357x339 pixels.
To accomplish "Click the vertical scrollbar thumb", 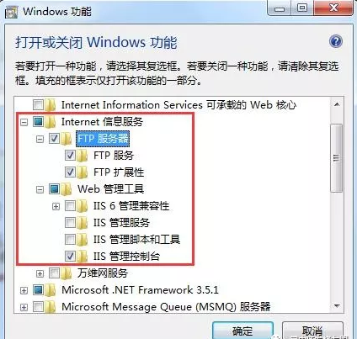I will click(337, 158).
